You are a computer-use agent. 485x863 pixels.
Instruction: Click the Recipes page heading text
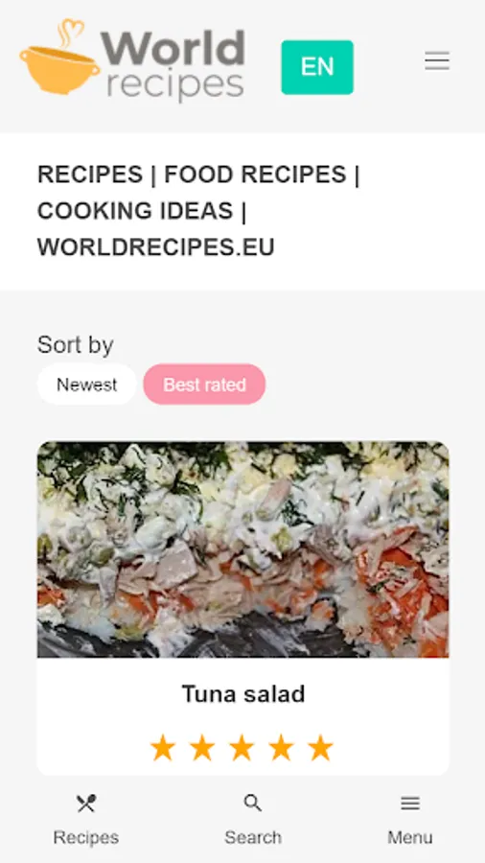pyautogui.click(x=198, y=211)
